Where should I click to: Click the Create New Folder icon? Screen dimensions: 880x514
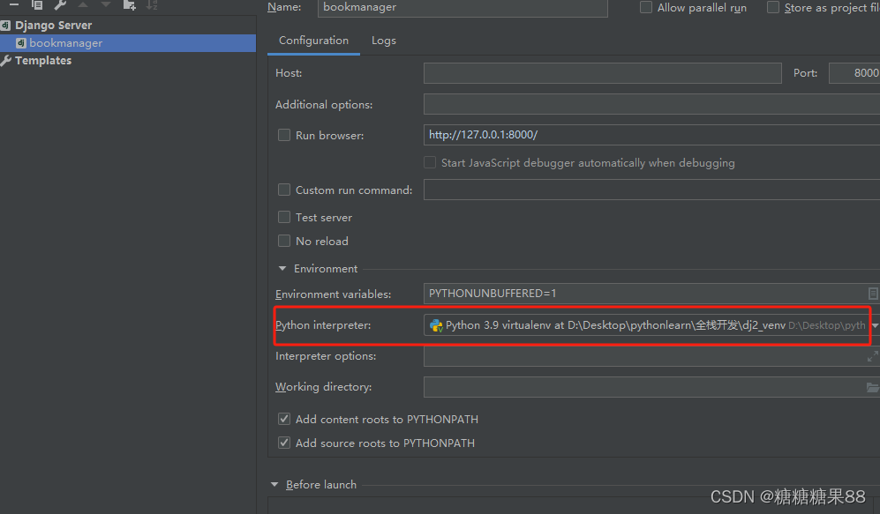click(x=129, y=4)
